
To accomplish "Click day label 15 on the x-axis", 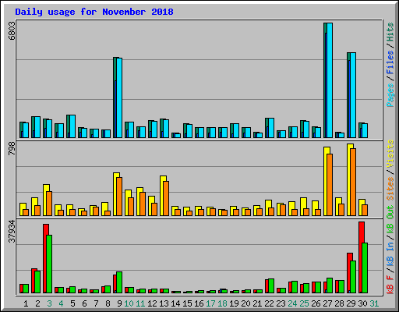I will 187,303.
